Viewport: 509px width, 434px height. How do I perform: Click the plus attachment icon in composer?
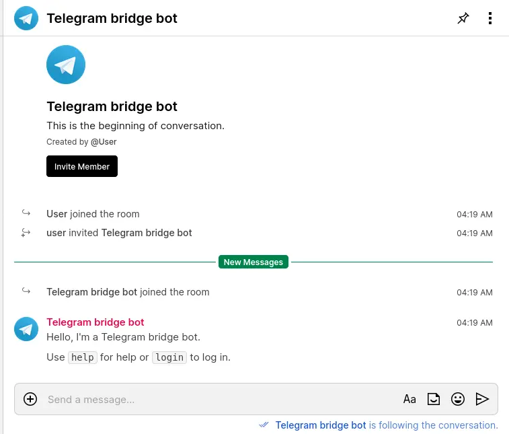pyautogui.click(x=30, y=399)
